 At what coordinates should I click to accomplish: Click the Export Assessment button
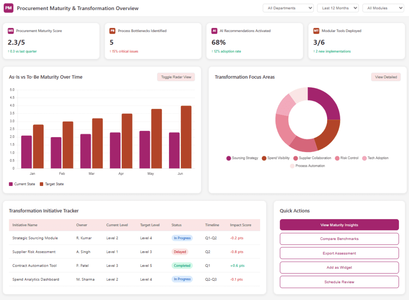click(x=339, y=253)
